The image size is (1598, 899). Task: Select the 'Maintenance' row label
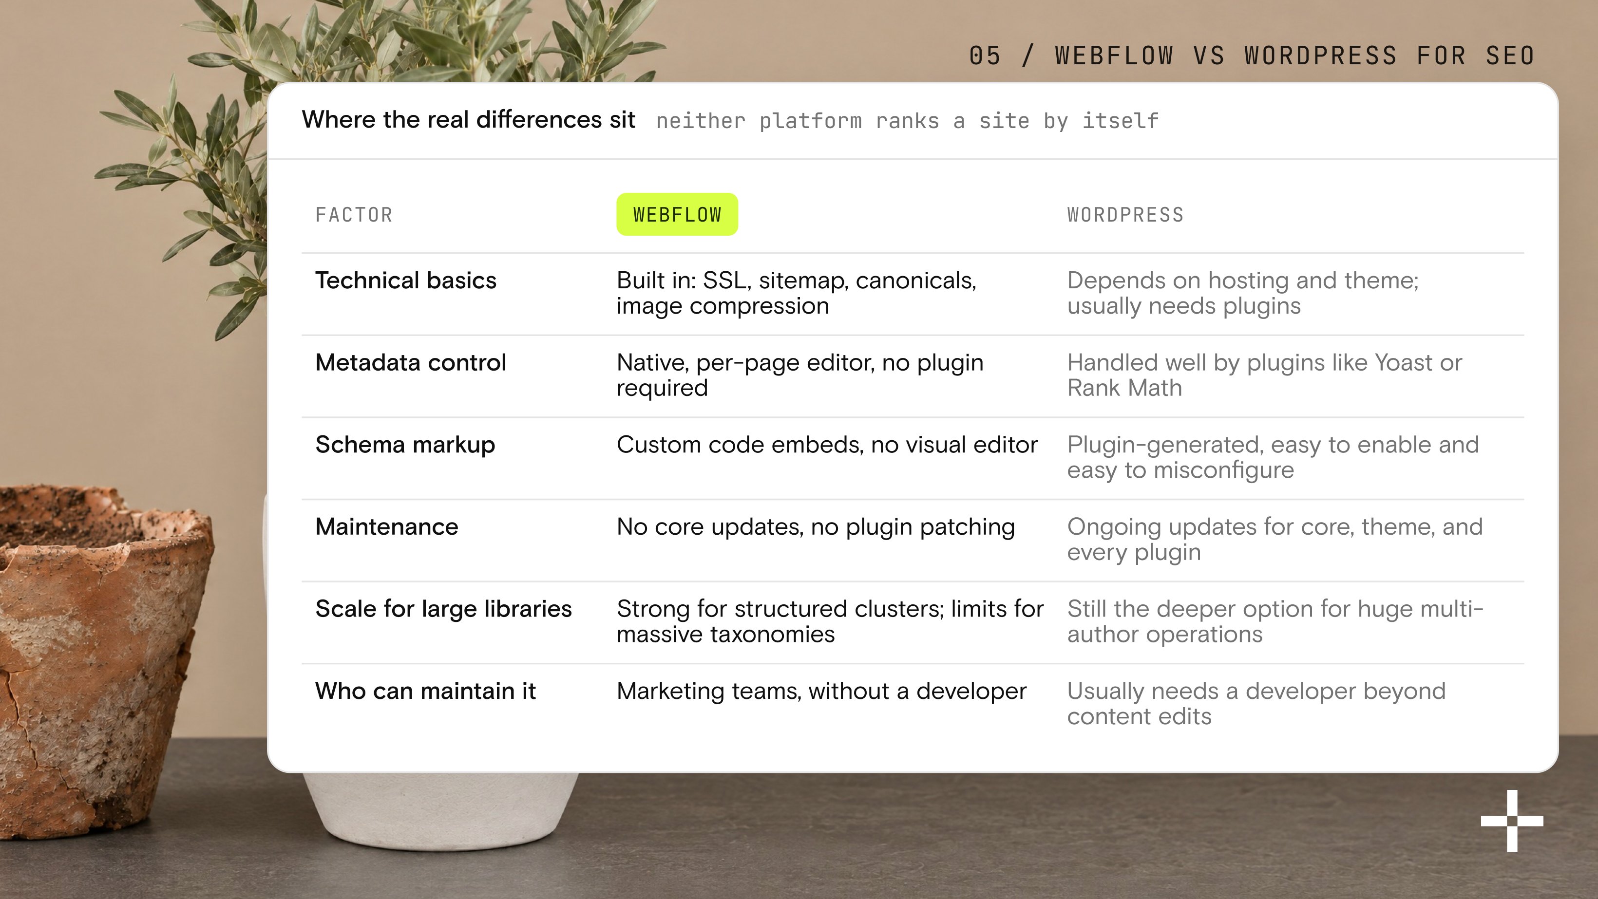(386, 526)
